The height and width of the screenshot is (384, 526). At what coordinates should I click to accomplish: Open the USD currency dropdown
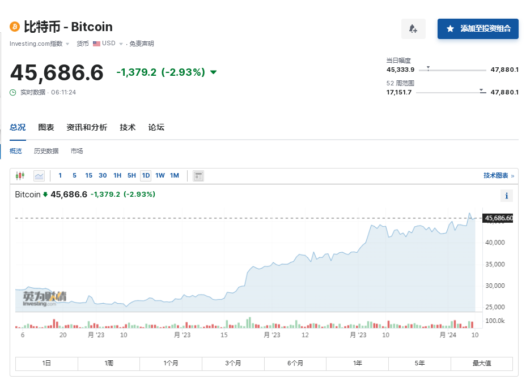click(x=121, y=44)
